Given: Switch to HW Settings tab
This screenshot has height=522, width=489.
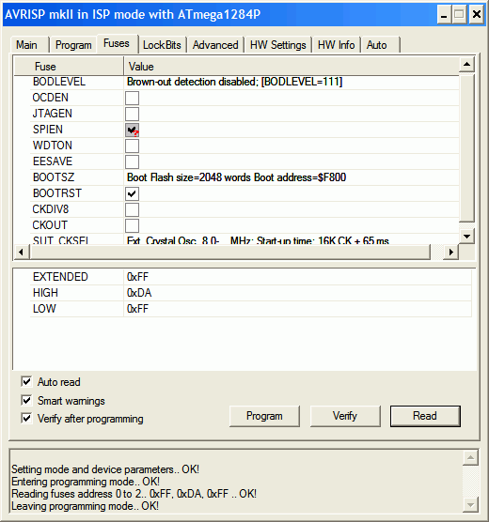Looking at the screenshot, I should tap(277, 45).
